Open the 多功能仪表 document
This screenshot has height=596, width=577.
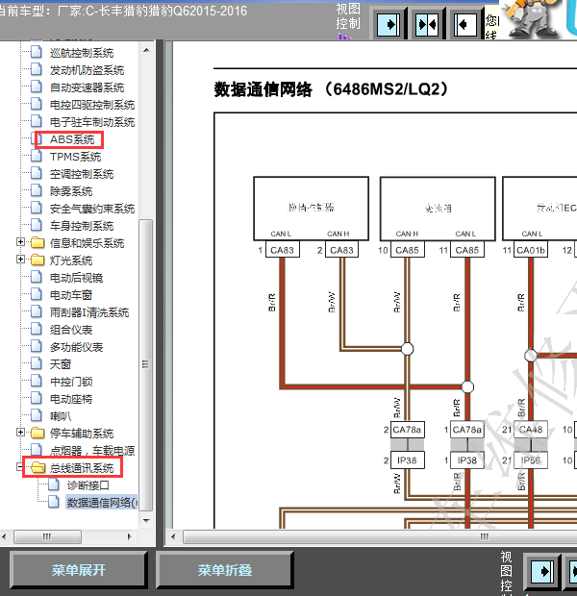[76, 347]
